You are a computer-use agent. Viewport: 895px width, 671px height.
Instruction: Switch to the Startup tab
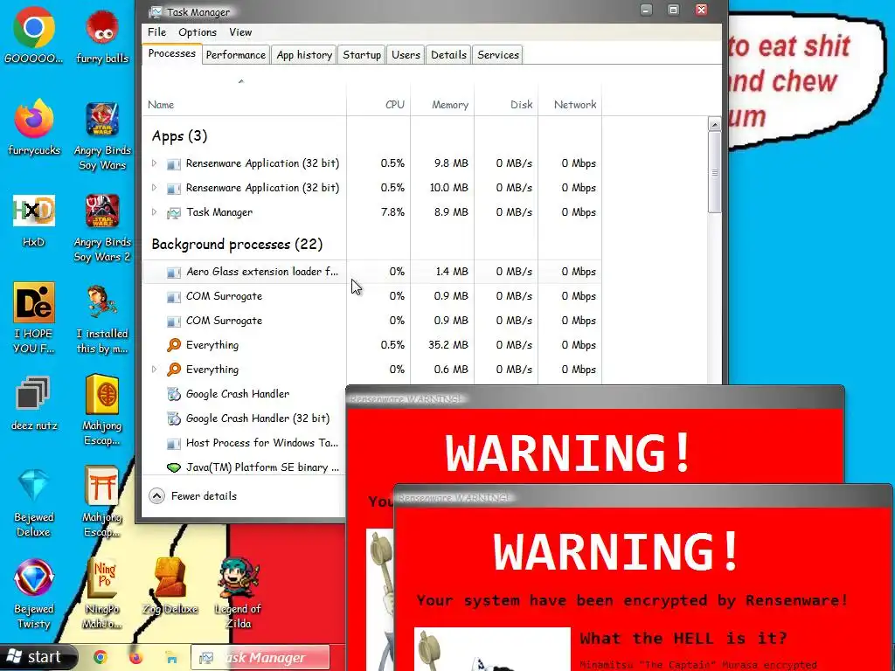(362, 55)
